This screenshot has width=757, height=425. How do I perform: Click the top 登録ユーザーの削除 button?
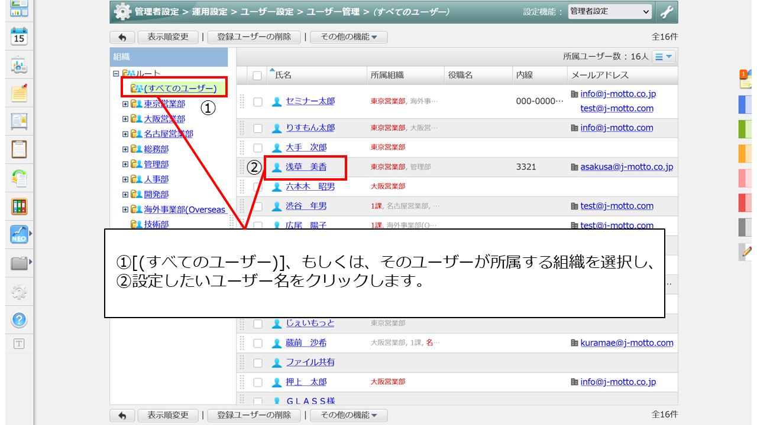(254, 37)
